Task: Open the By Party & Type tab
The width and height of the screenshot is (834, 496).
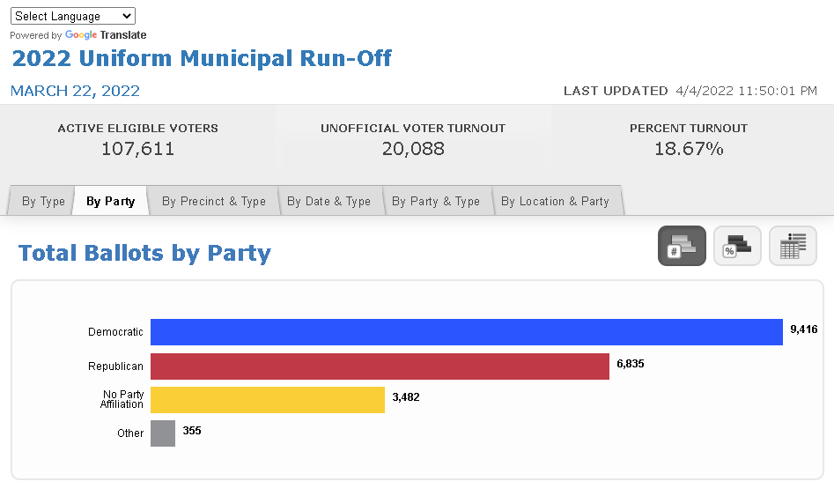Action: (x=436, y=201)
